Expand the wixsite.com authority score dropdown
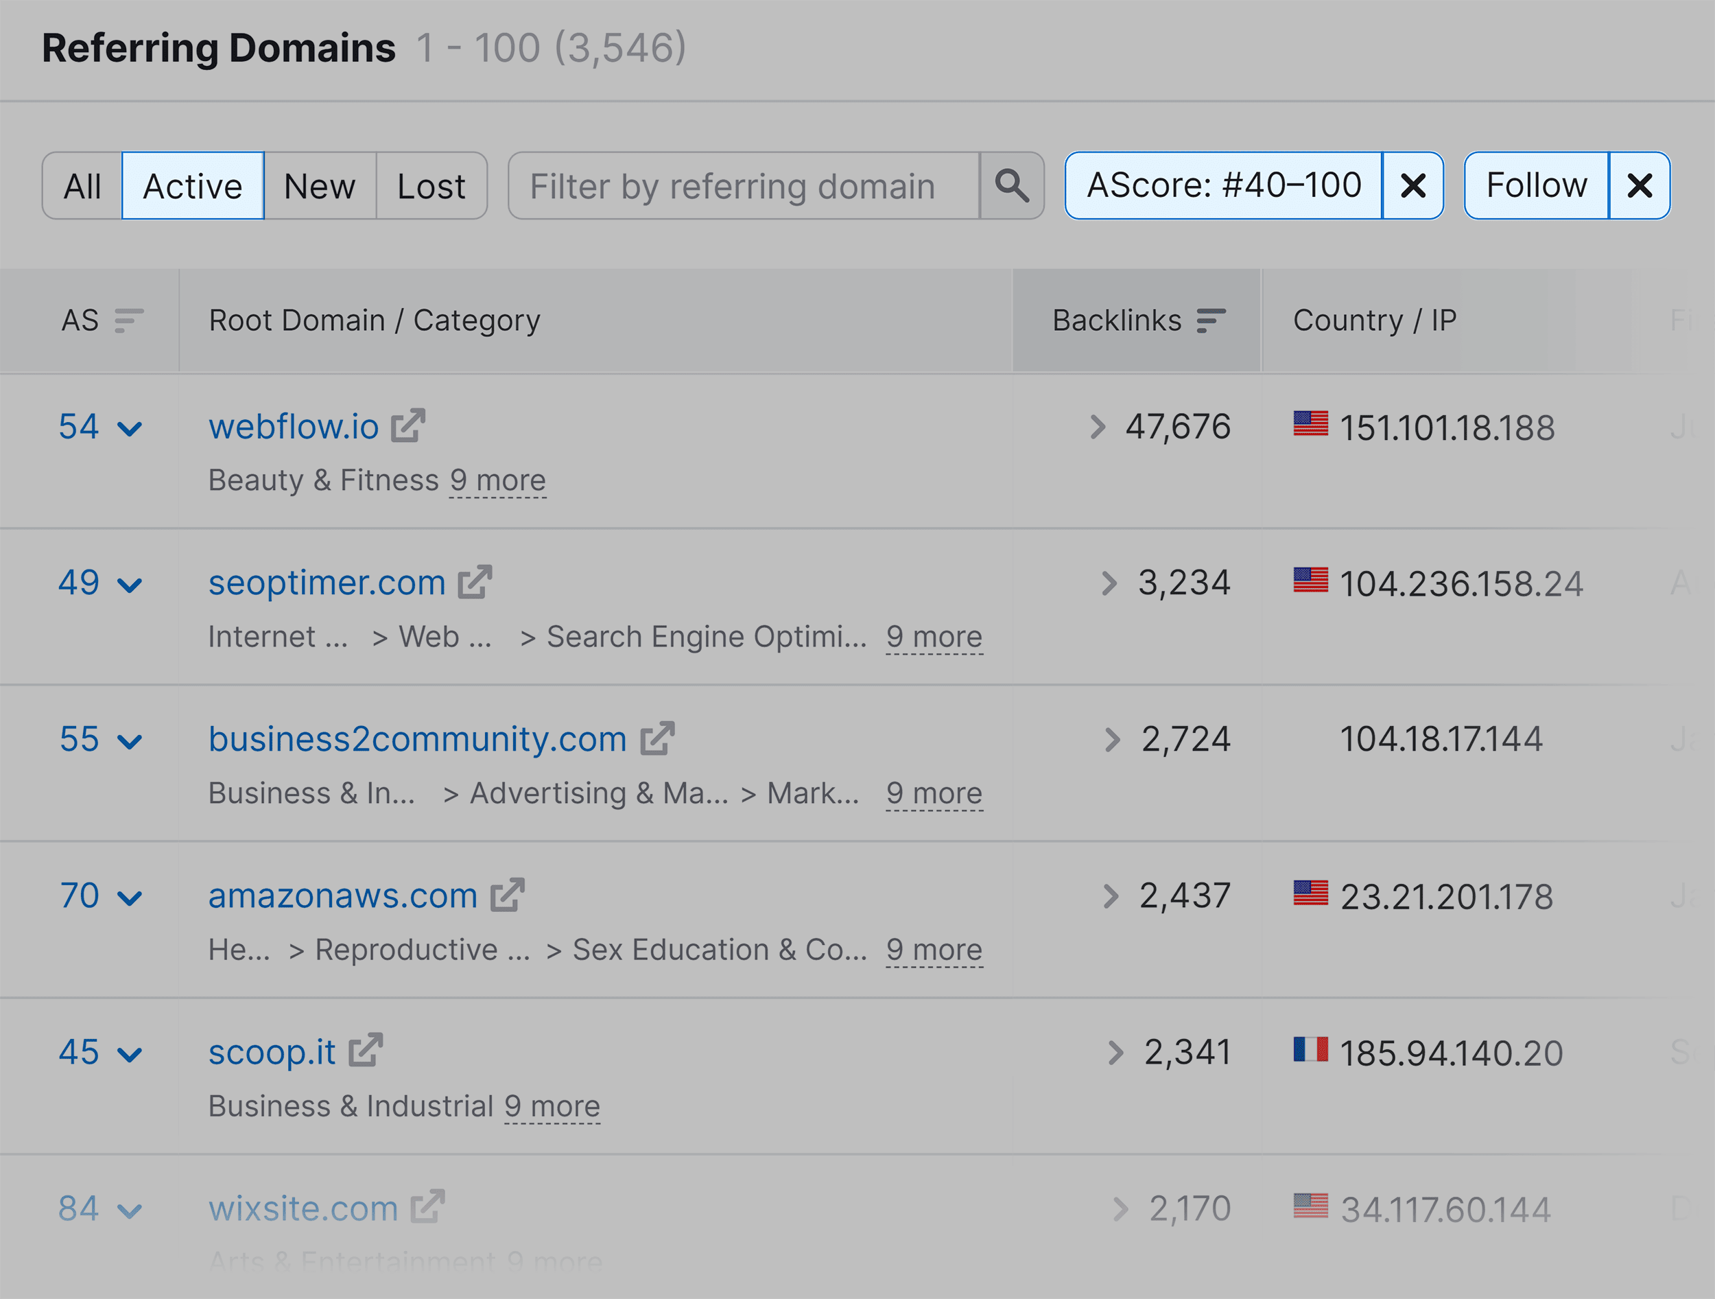Screen dimensions: 1715x1299 tap(130, 1208)
